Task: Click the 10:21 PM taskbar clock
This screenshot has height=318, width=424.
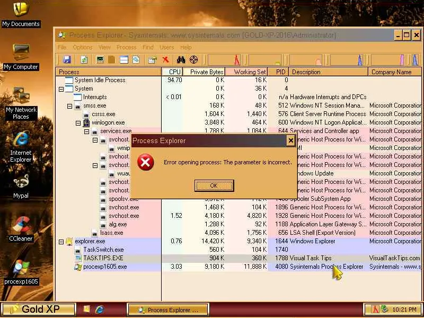Action: (404, 310)
